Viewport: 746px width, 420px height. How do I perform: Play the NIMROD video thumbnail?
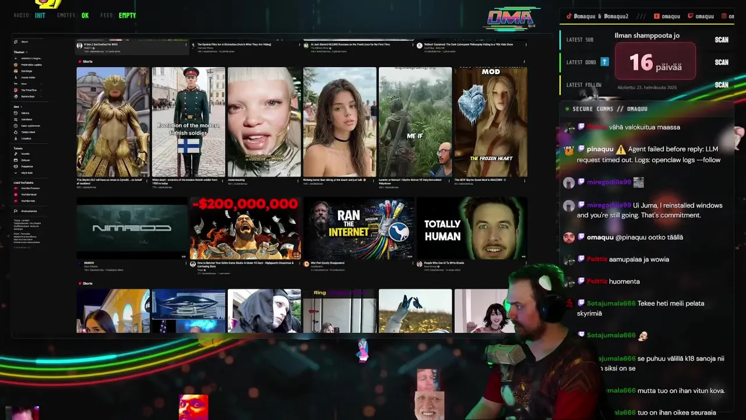(x=132, y=228)
